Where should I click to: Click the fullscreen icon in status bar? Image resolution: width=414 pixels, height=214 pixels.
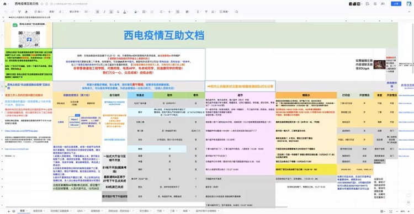click(391, 211)
